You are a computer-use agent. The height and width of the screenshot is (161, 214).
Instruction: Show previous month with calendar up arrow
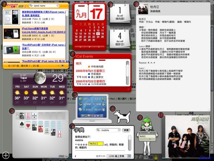[80, 47]
